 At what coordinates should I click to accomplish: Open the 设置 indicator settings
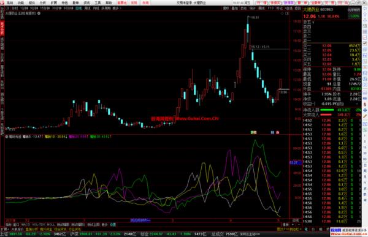pyautogui.click(x=113, y=225)
